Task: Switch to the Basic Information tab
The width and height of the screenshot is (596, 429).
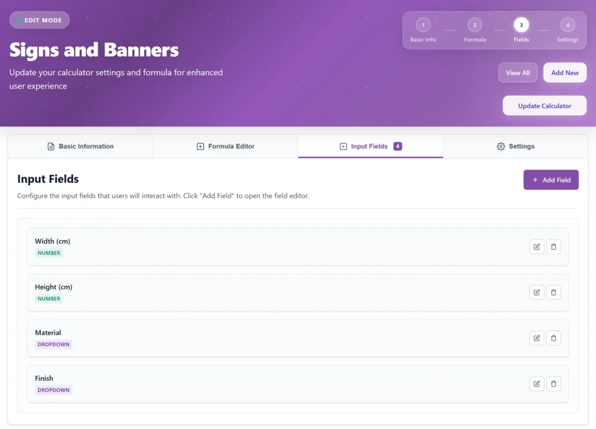Action: (x=80, y=146)
